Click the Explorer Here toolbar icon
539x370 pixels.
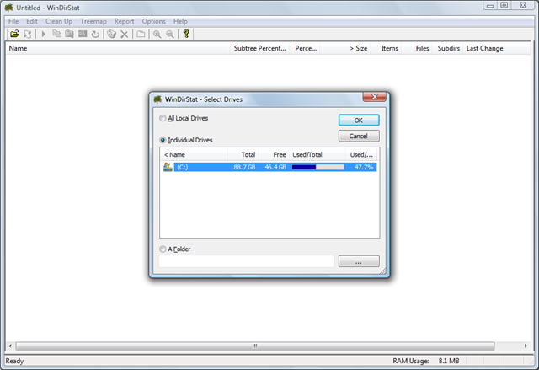point(69,34)
